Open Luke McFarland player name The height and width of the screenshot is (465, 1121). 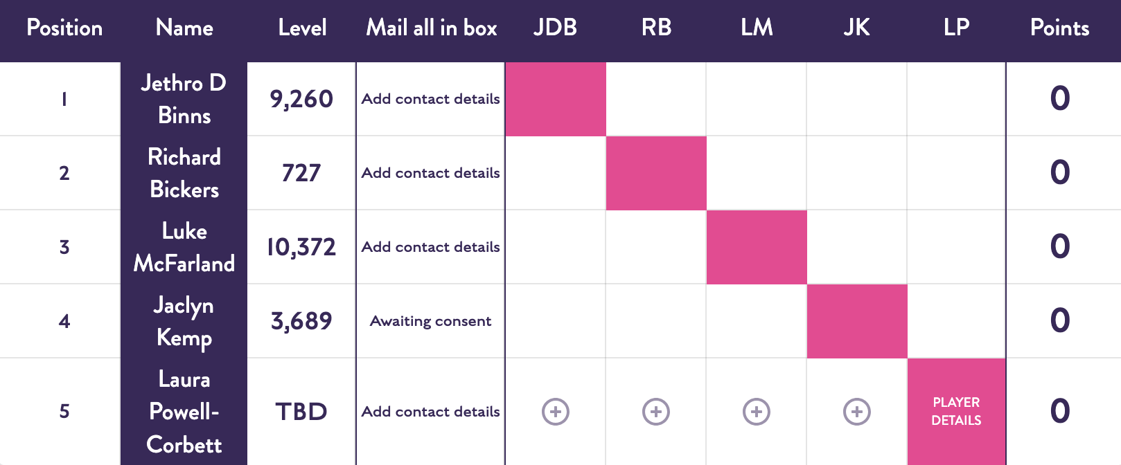[184, 247]
